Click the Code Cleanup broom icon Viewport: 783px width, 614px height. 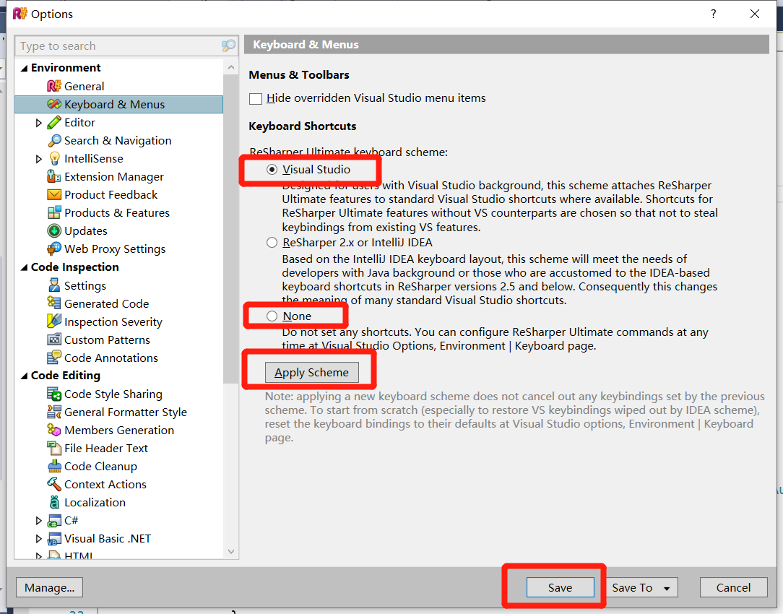pyautogui.click(x=54, y=466)
